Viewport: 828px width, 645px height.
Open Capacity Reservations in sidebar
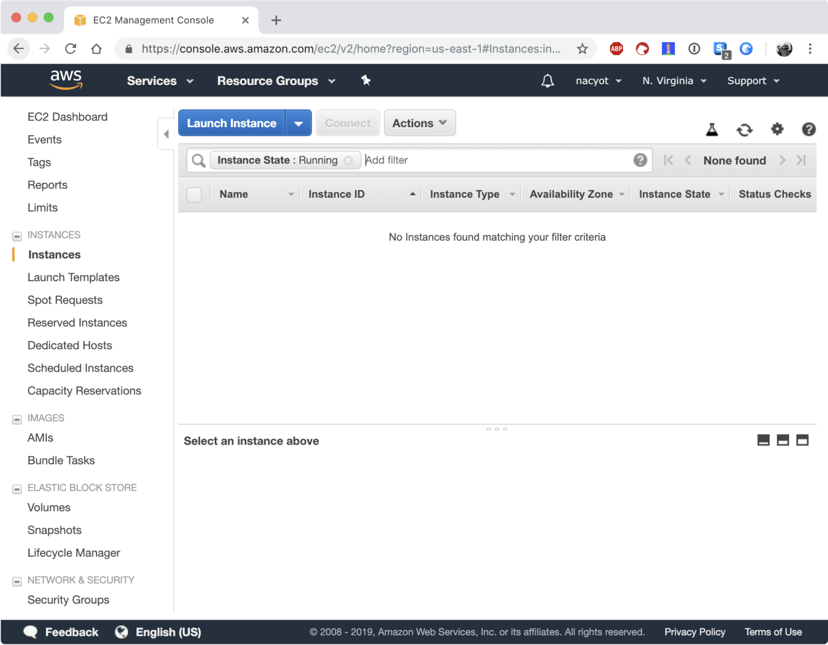pos(84,391)
